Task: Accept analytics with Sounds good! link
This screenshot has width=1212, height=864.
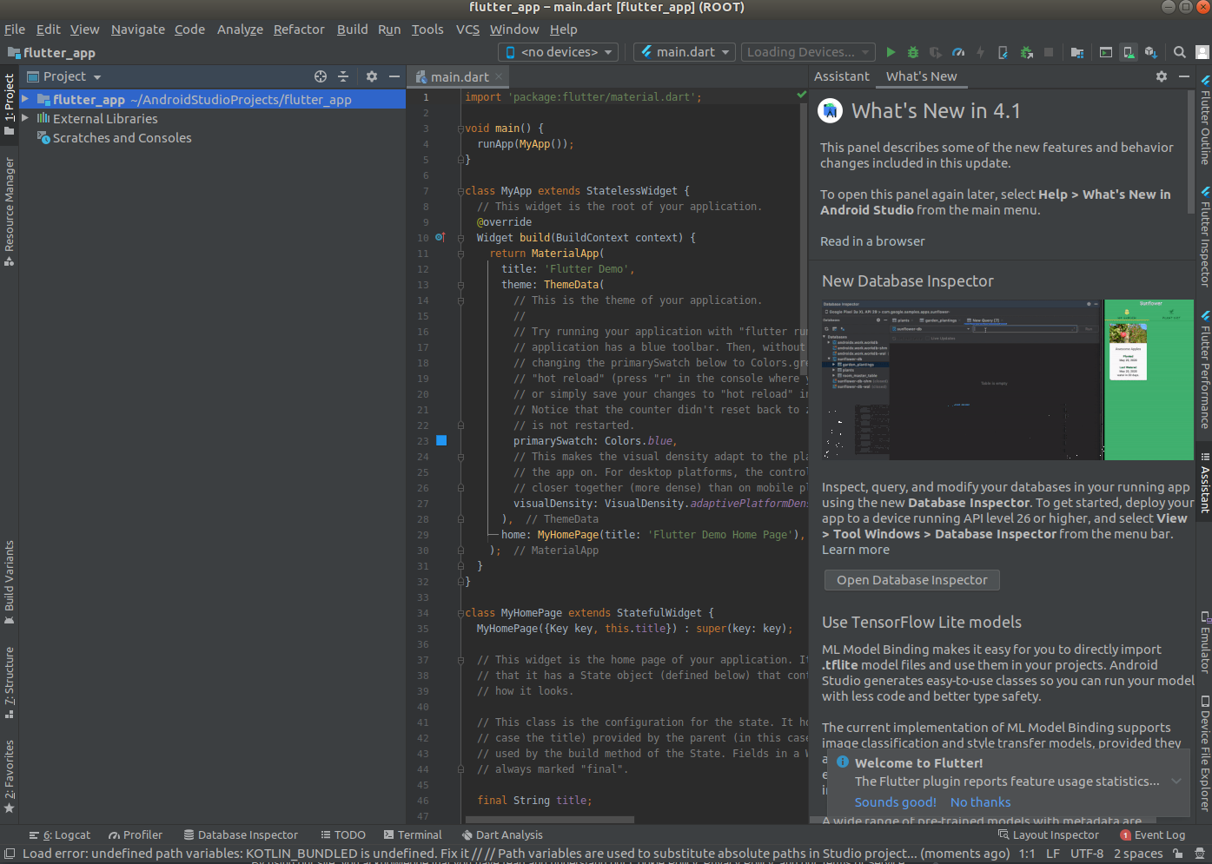Action: click(x=895, y=802)
